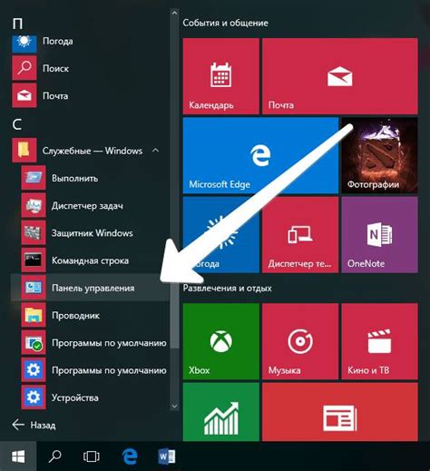This screenshot has width=430, height=471.
Task: Open the green finance chart tile
Action: pyautogui.click(x=220, y=412)
